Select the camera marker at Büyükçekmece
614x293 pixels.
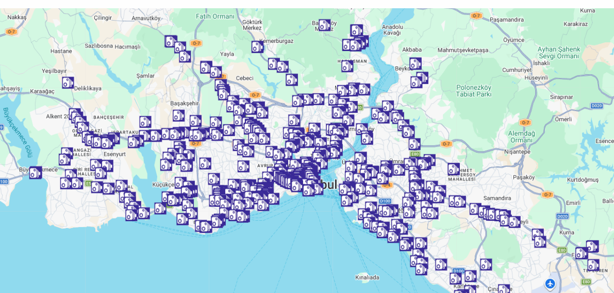[x=35, y=173]
